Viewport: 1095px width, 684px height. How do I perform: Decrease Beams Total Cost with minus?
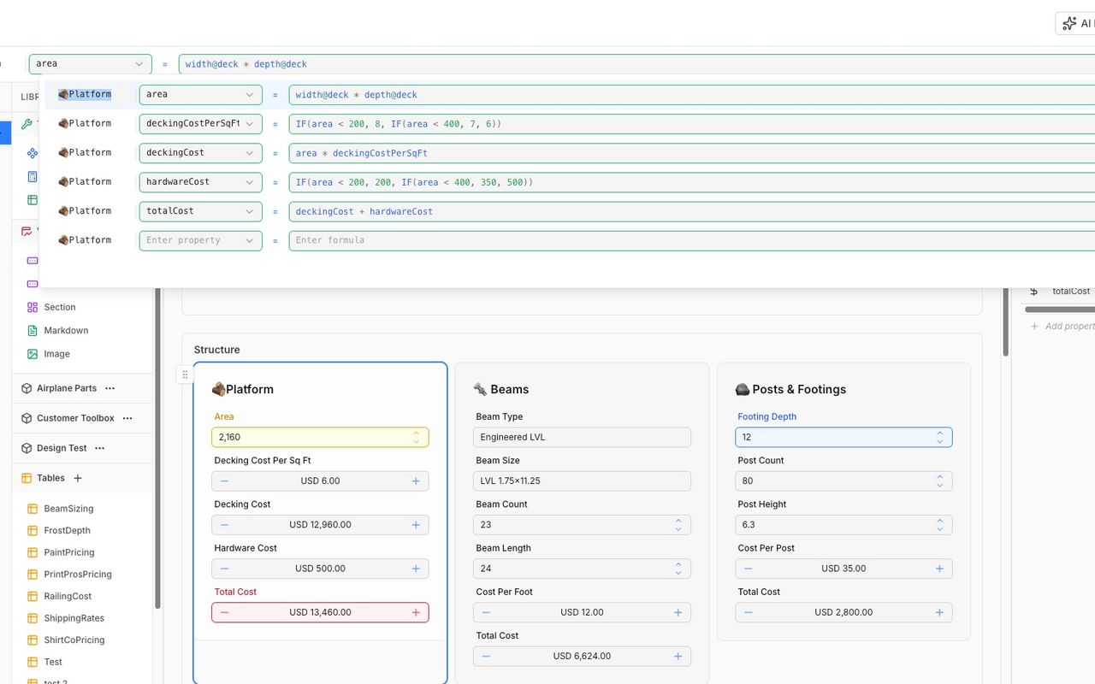click(486, 656)
